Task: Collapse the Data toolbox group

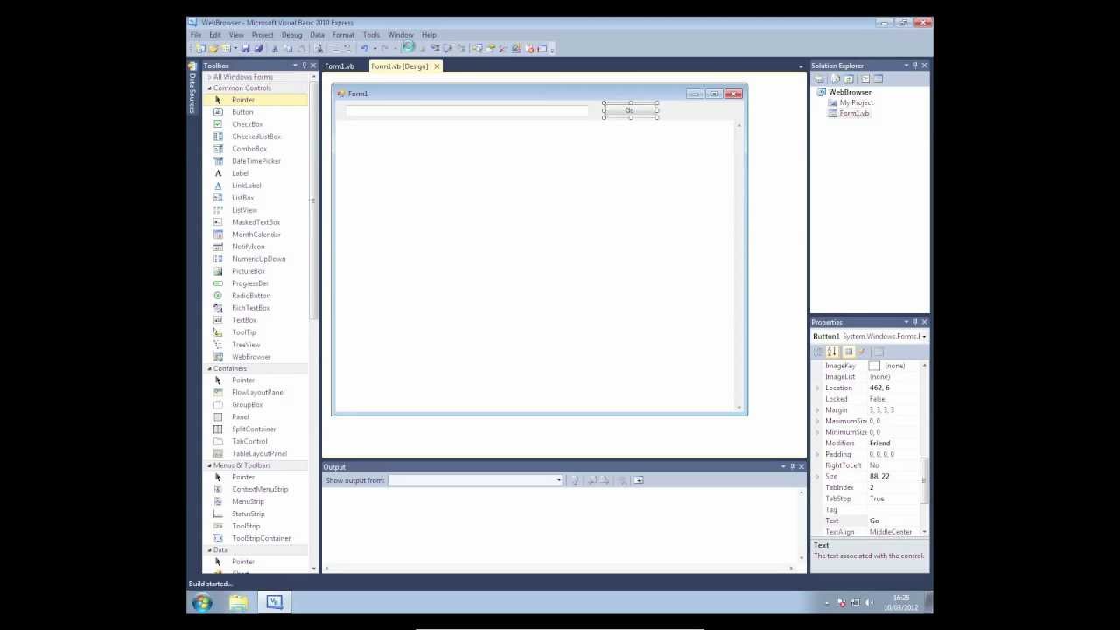Action: click(x=209, y=550)
